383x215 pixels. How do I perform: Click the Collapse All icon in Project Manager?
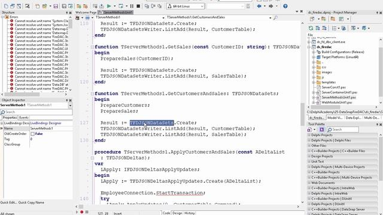point(324,28)
